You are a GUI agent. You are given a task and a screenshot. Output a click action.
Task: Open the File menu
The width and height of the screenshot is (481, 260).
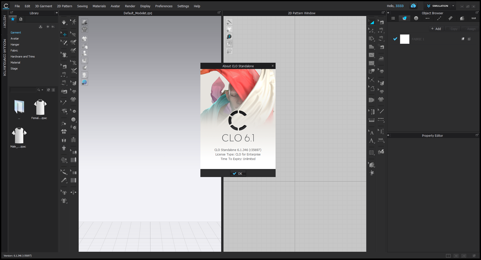coord(17,6)
